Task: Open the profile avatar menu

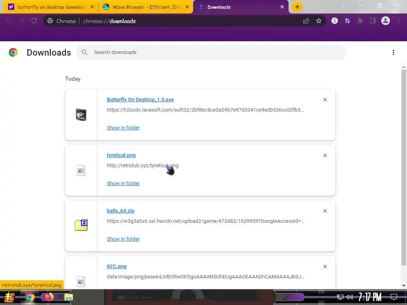Action: (386, 21)
